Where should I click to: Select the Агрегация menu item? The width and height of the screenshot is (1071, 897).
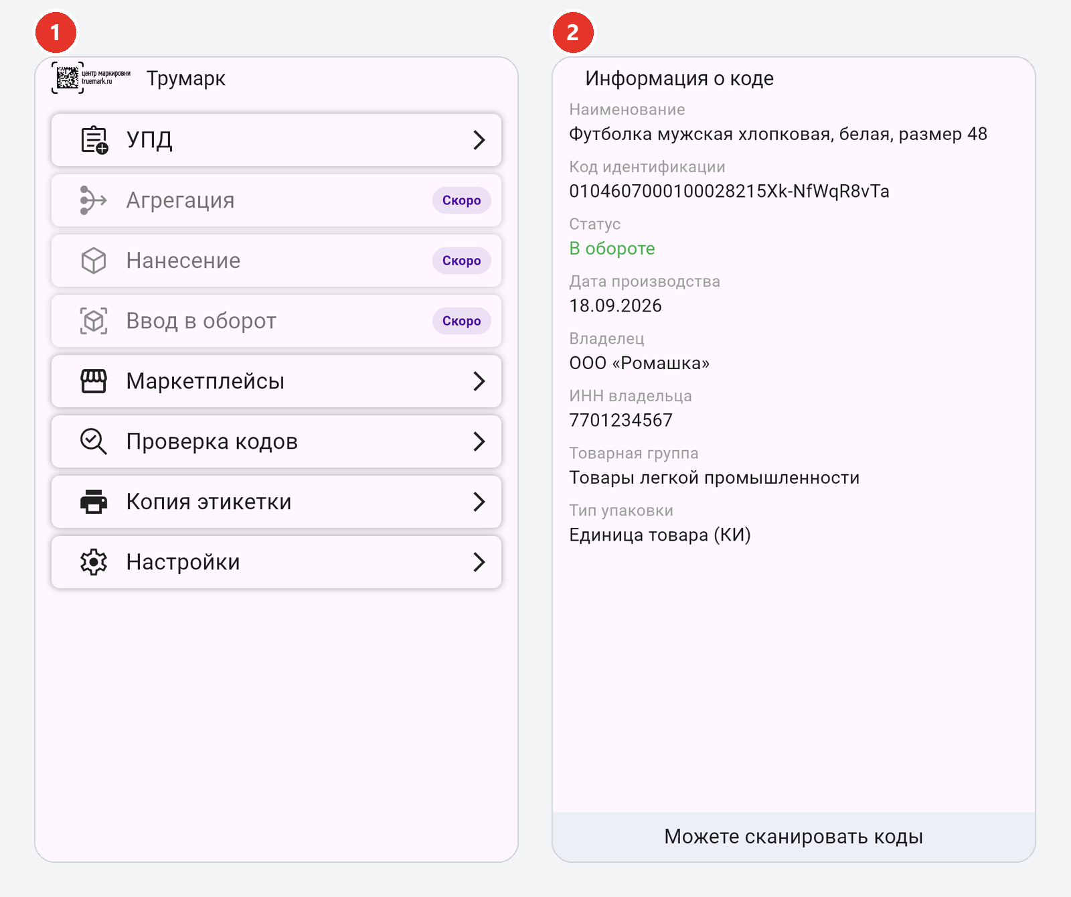click(276, 200)
